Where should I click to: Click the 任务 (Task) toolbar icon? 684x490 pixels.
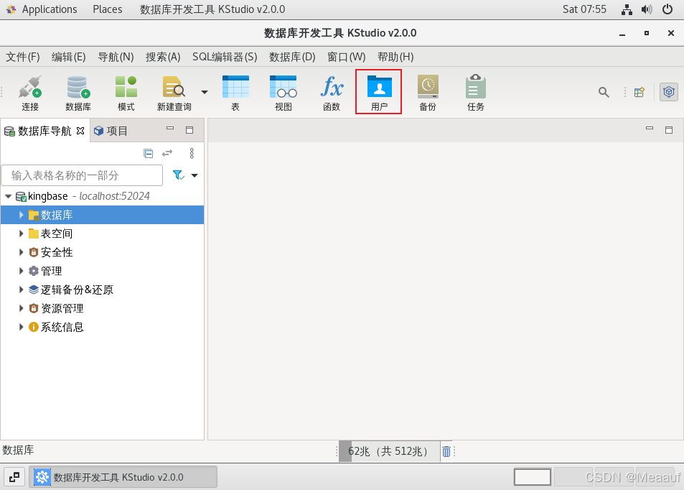click(475, 93)
